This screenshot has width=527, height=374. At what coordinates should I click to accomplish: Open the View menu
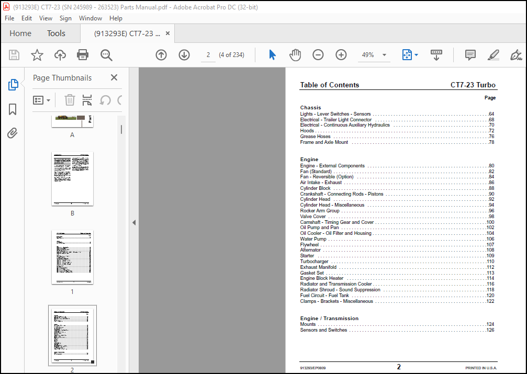pyautogui.click(x=46, y=18)
